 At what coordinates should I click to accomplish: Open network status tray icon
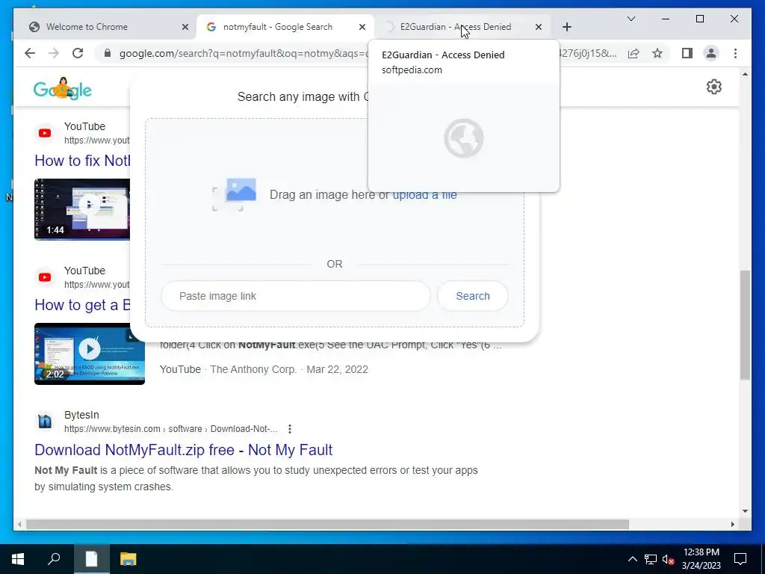tap(651, 559)
